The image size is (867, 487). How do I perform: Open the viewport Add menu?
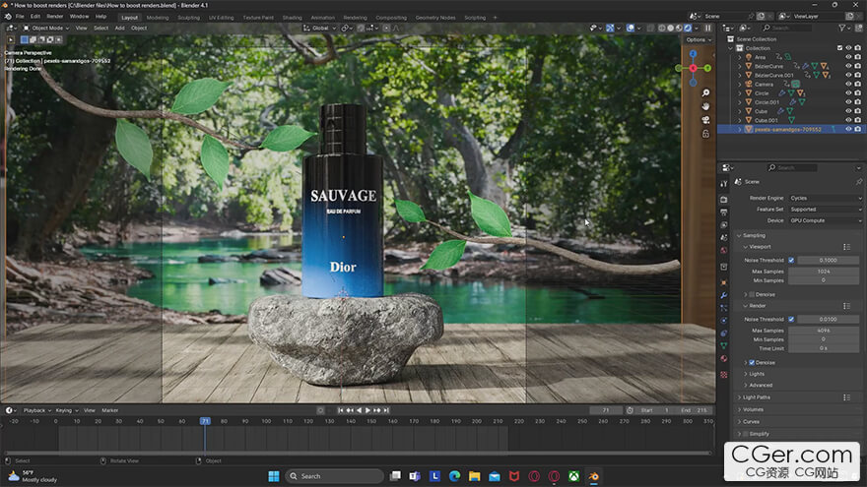click(x=119, y=28)
